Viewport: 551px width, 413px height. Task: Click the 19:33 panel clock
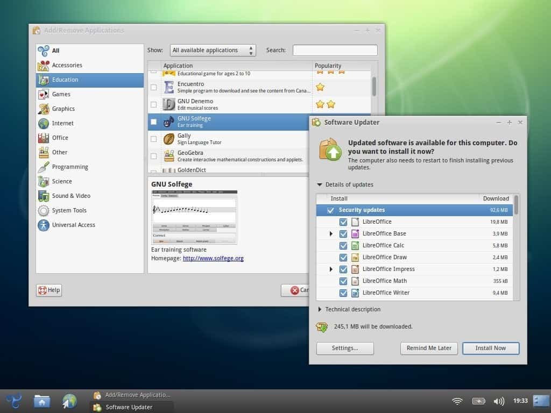click(x=520, y=401)
